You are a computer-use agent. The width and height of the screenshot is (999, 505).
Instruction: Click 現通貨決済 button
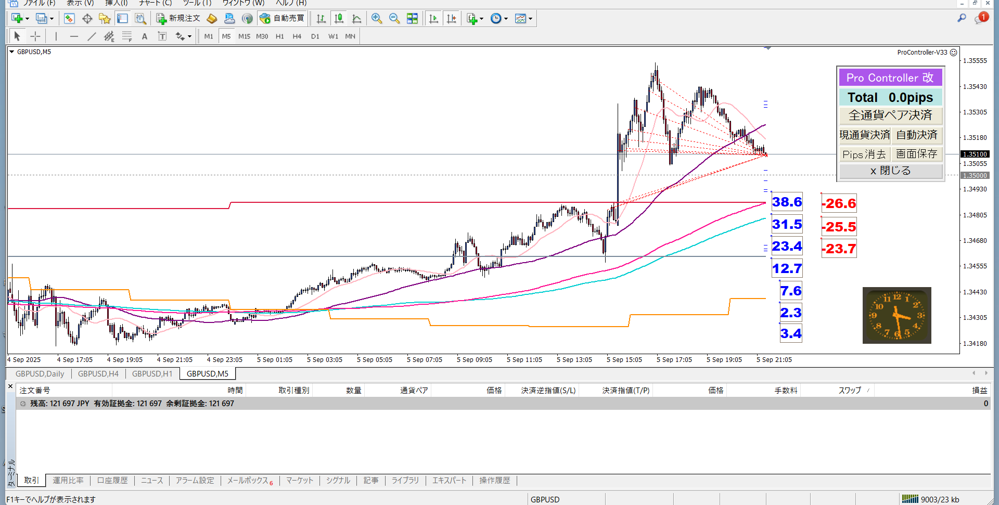point(865,135)
